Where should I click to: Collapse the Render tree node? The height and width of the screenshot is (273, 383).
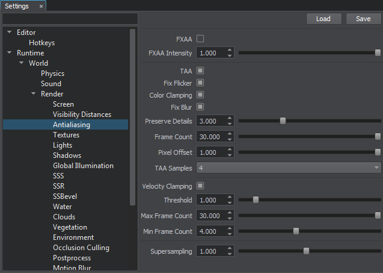pos(34,94)
